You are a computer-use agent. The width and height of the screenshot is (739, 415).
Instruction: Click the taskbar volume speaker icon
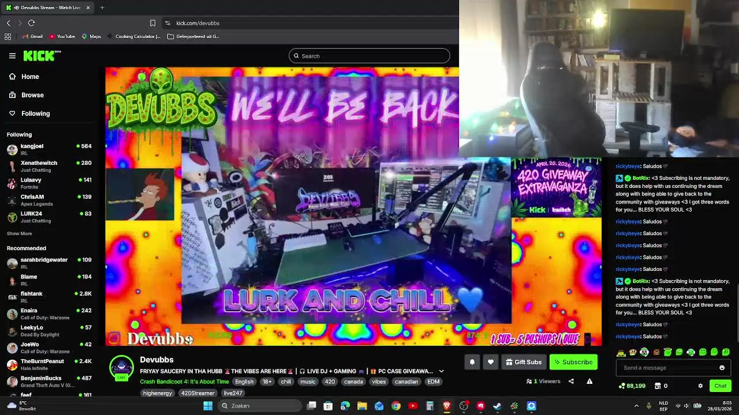click(x=686, y=406)
